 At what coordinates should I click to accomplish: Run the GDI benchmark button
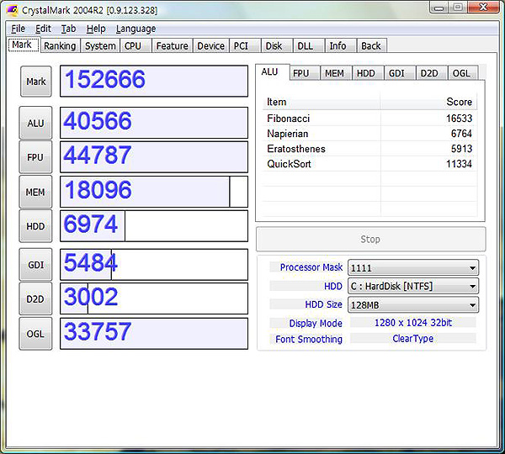click(35, 265)
